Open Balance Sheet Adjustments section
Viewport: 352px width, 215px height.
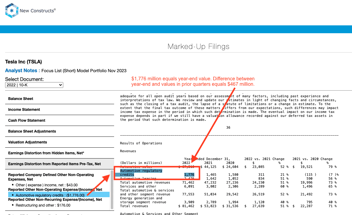point(60,131)
